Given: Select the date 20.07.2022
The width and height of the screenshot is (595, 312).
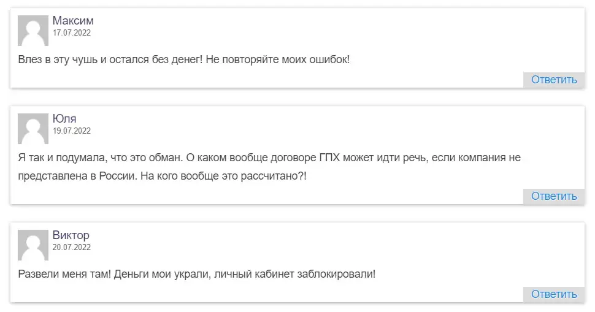Looking at the screenshot, I should (72, 247).
